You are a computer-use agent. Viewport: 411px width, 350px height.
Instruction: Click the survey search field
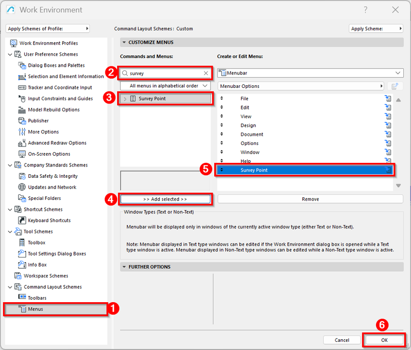[x=165, y=73]
